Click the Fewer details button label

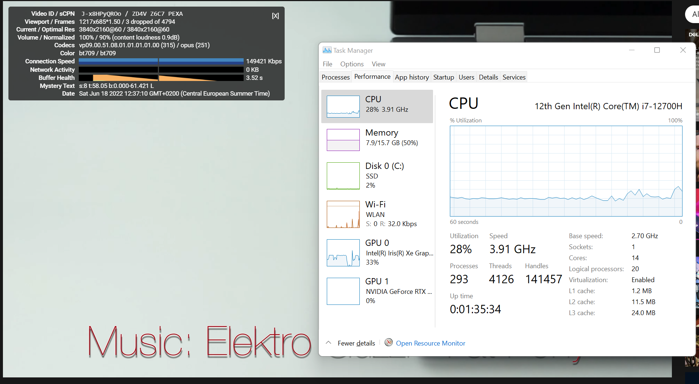tap(356, 343)
